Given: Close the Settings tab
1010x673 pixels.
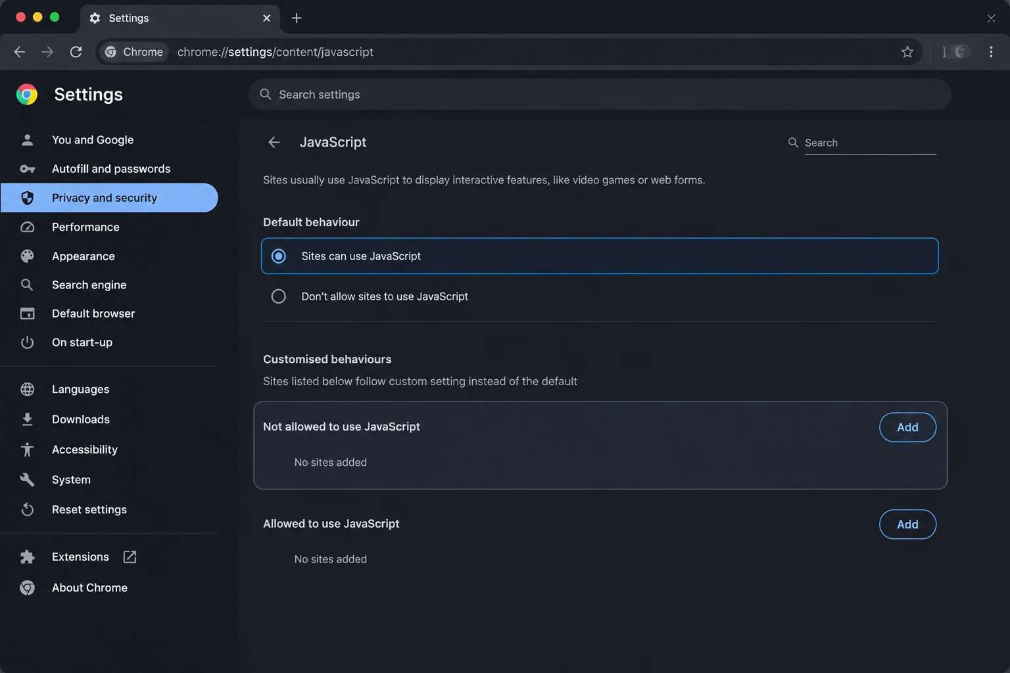Looking at the screenshot, I should coord(266,18).
